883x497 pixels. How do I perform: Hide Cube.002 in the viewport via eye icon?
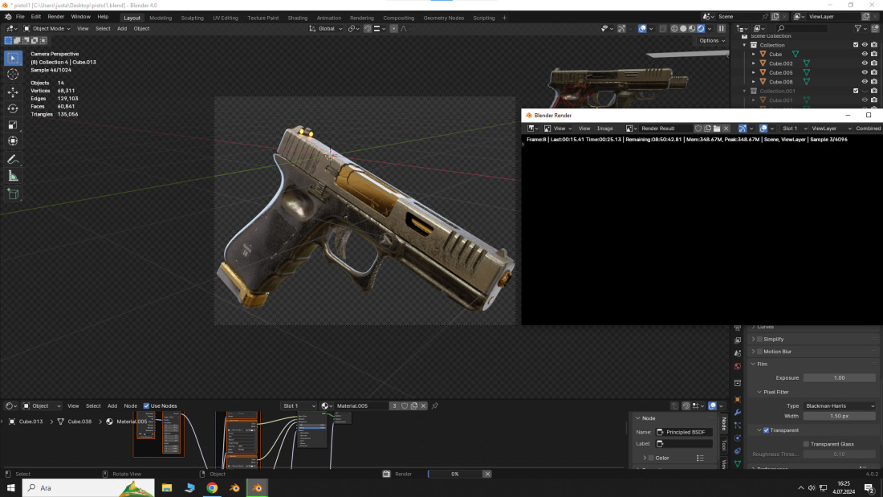(865, 63)
